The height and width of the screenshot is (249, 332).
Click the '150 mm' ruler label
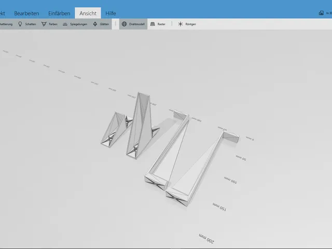click(x=219, y=207)
